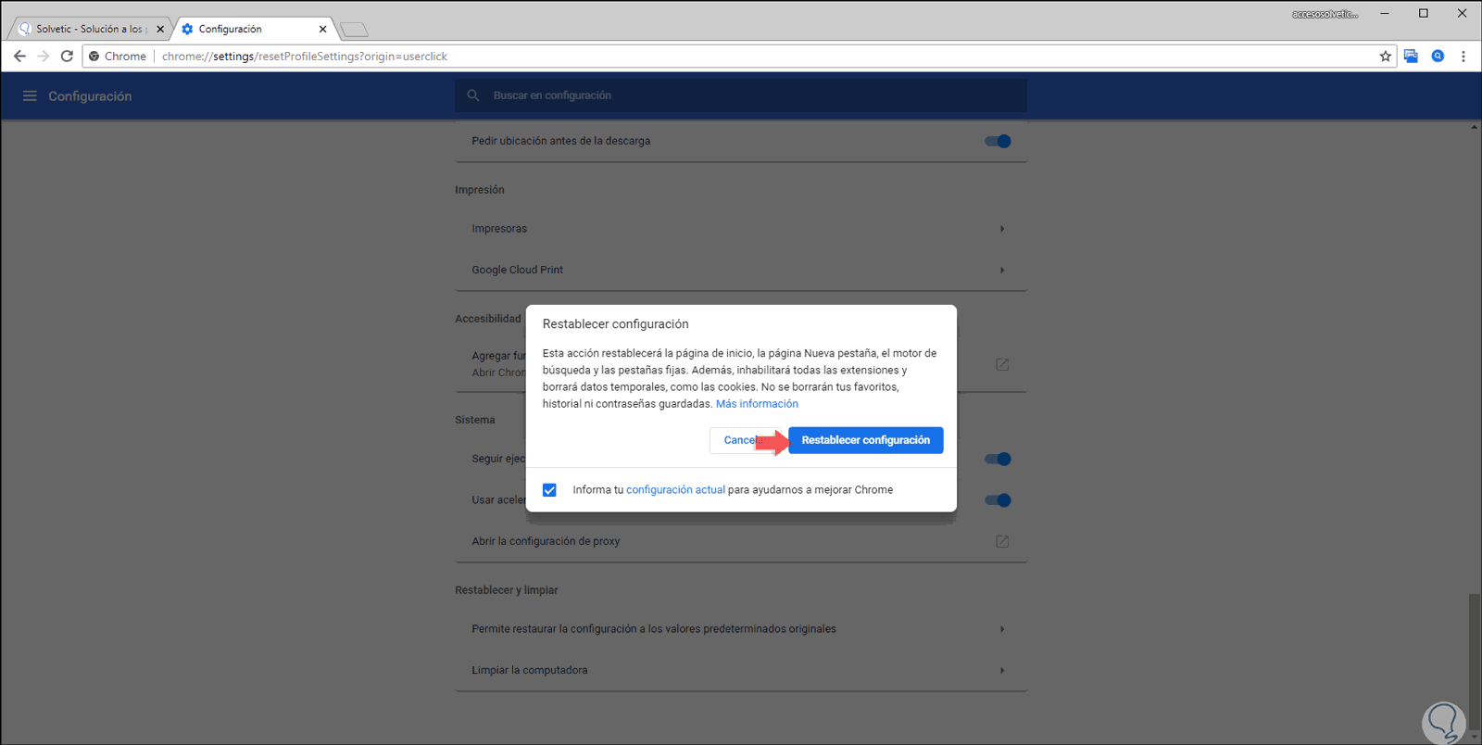Bookmark this page with the star icon
The width and height of the screenshot is (1482, 745).
[1386, 57]
